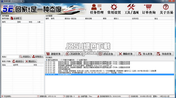Click 姓名 column header in contacts list
This screenshot has height=98, width=176.
tap(7, 65)
